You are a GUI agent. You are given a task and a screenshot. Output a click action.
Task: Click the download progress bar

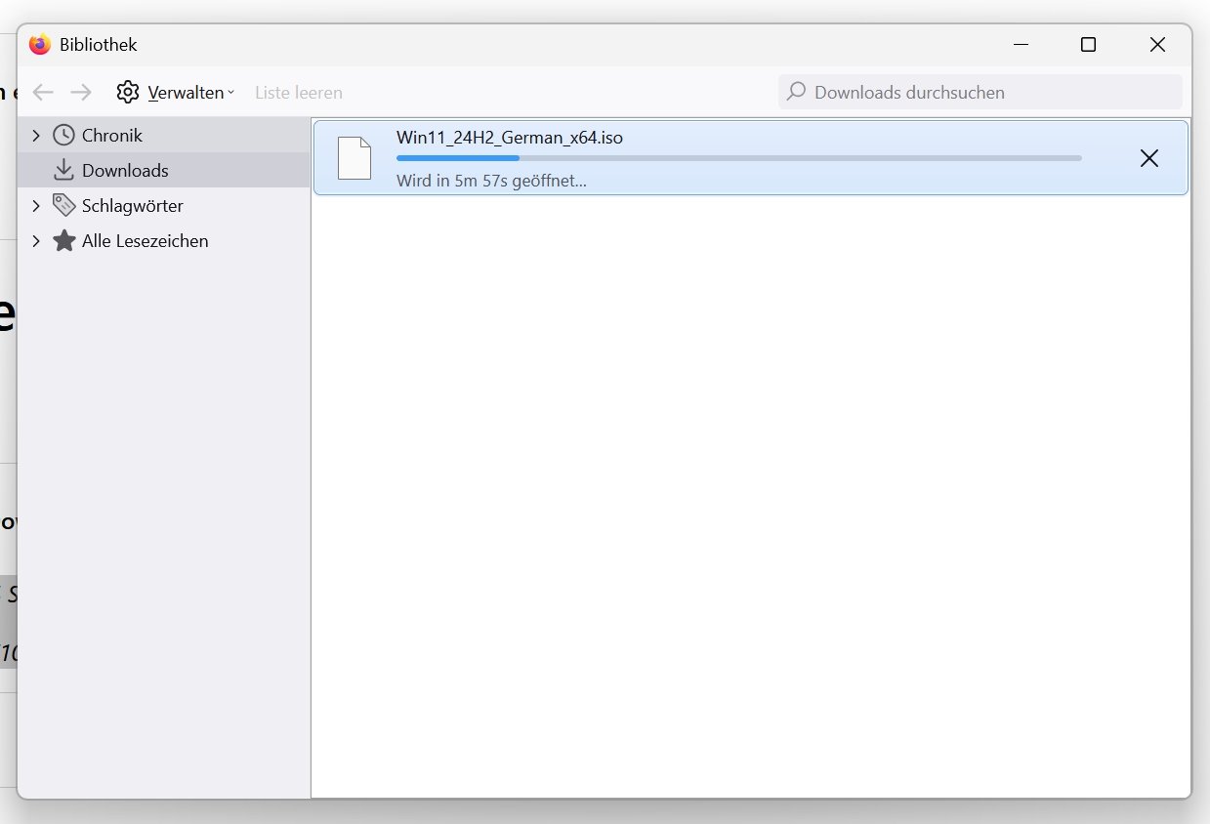coord(739,158)
